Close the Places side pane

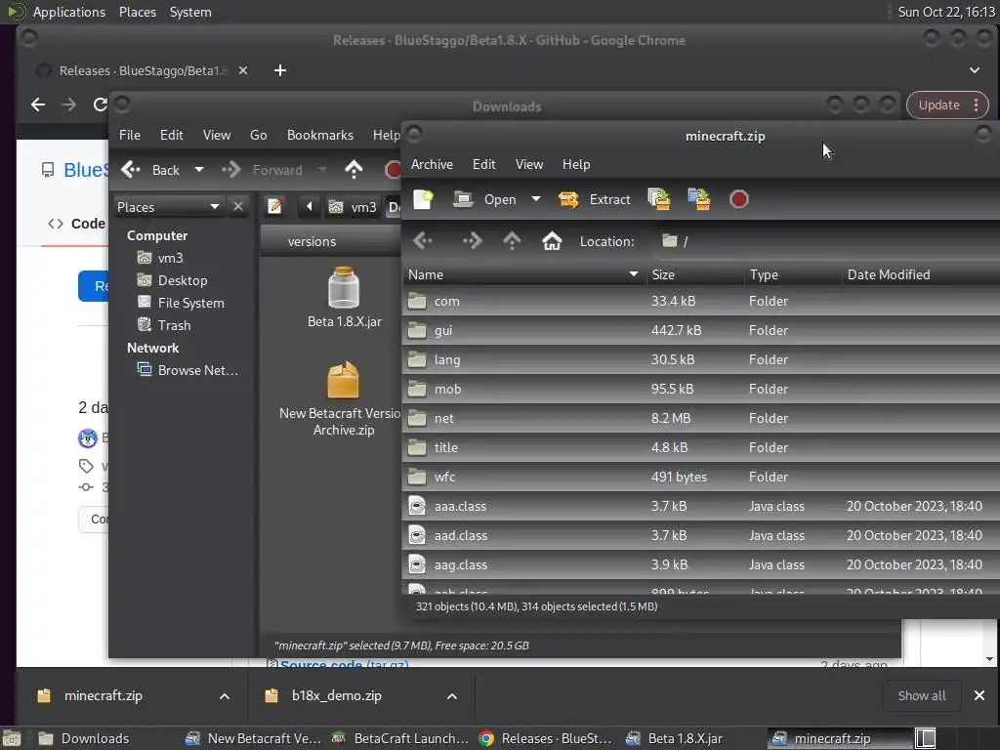(238, 207)
